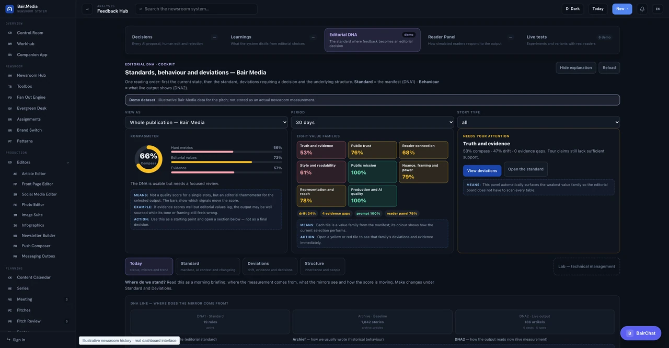Screen dimensions: 669x348
Task: Collapse the sidebar with the chevron button
Action: click(87, 9)
